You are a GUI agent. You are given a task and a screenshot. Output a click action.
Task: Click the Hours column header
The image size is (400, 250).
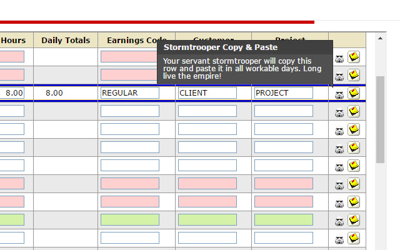(x=13, y=40)
